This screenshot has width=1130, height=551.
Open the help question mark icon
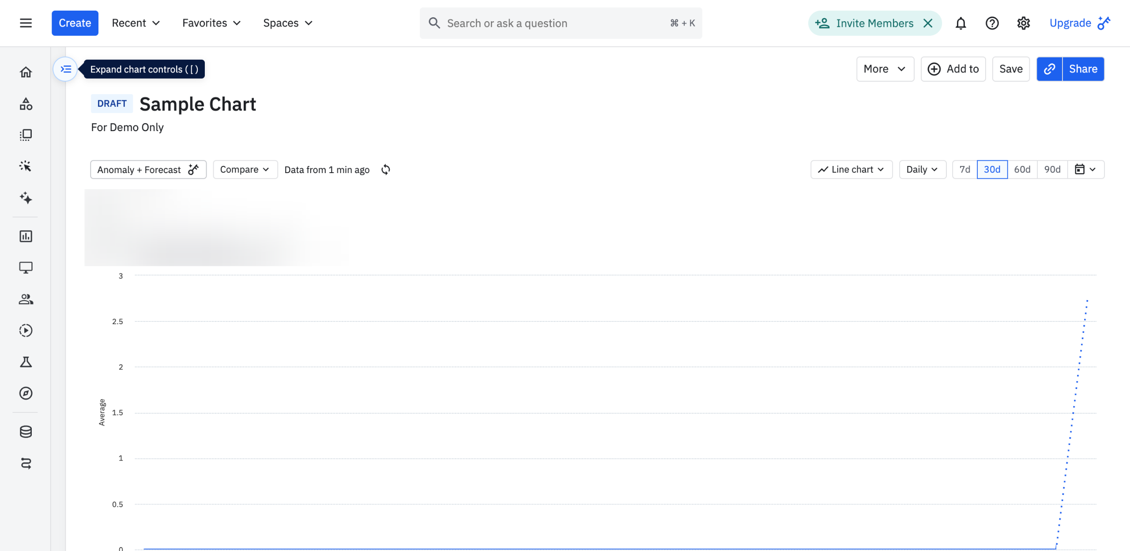point(992,23)
